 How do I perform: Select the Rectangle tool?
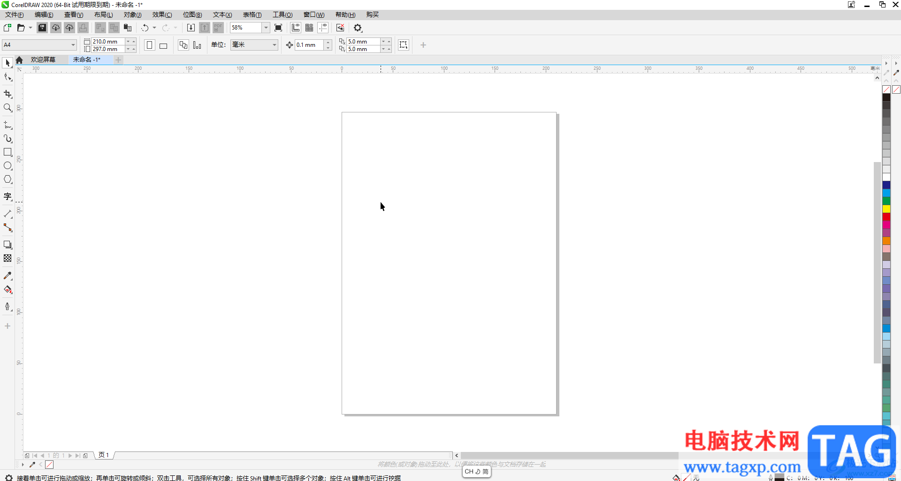point(8,152)
